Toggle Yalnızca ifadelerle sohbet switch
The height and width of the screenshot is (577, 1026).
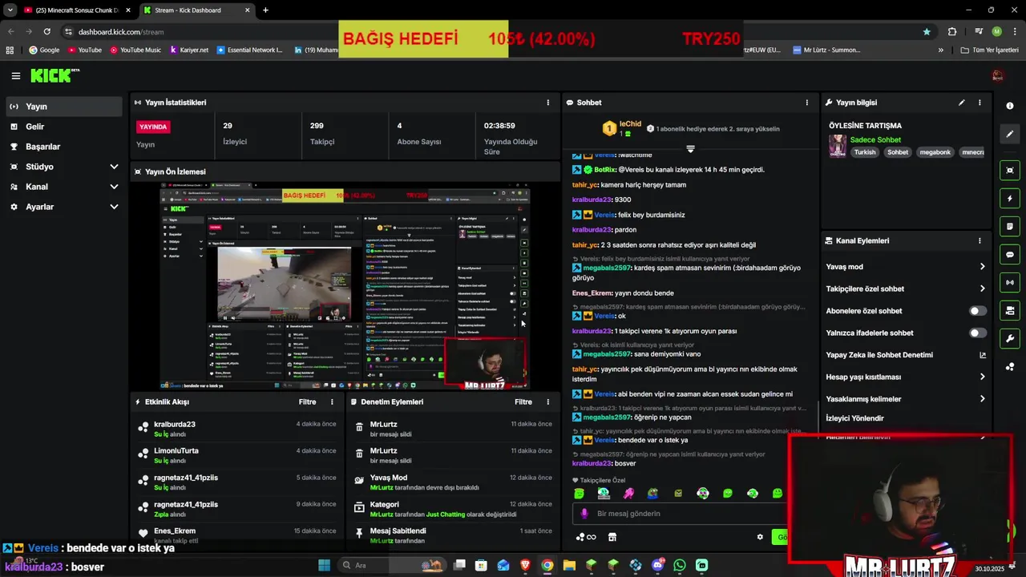(x=977, y=333)
